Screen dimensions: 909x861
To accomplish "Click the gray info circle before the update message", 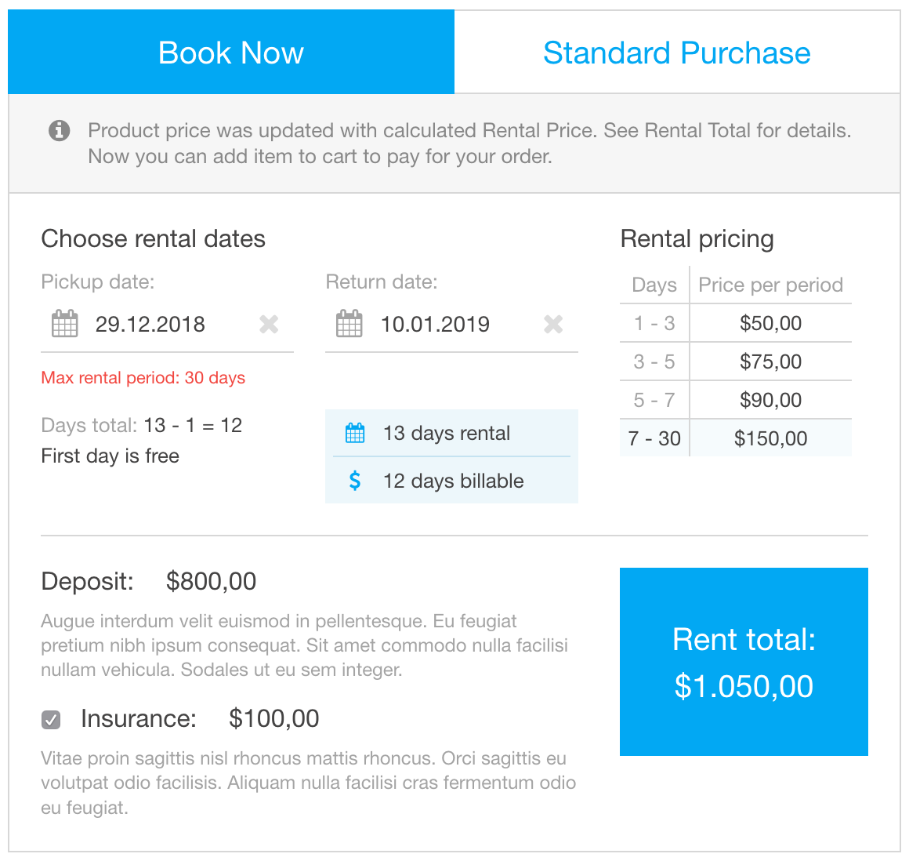I will click(59, 131).
